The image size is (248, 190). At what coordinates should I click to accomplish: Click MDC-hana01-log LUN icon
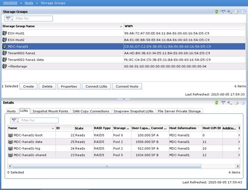pos(10,149)
